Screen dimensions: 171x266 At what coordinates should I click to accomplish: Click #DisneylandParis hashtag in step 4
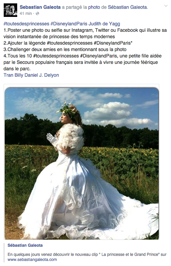(98, 56)
